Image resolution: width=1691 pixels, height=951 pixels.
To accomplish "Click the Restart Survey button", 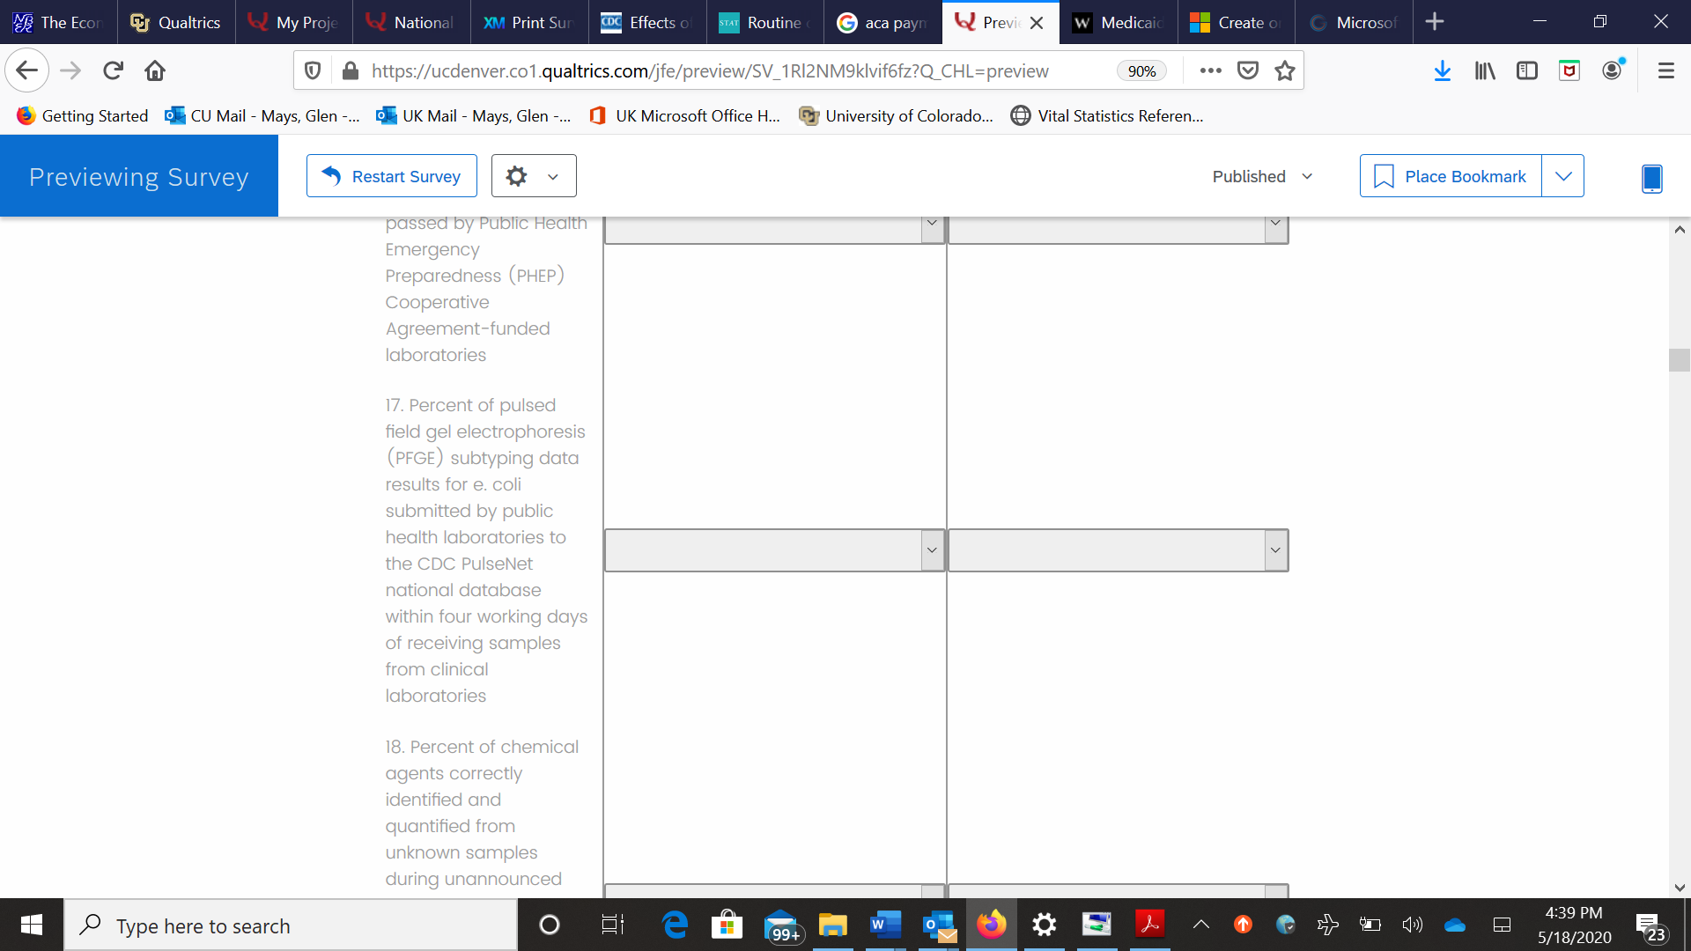I will pos(392,176).
